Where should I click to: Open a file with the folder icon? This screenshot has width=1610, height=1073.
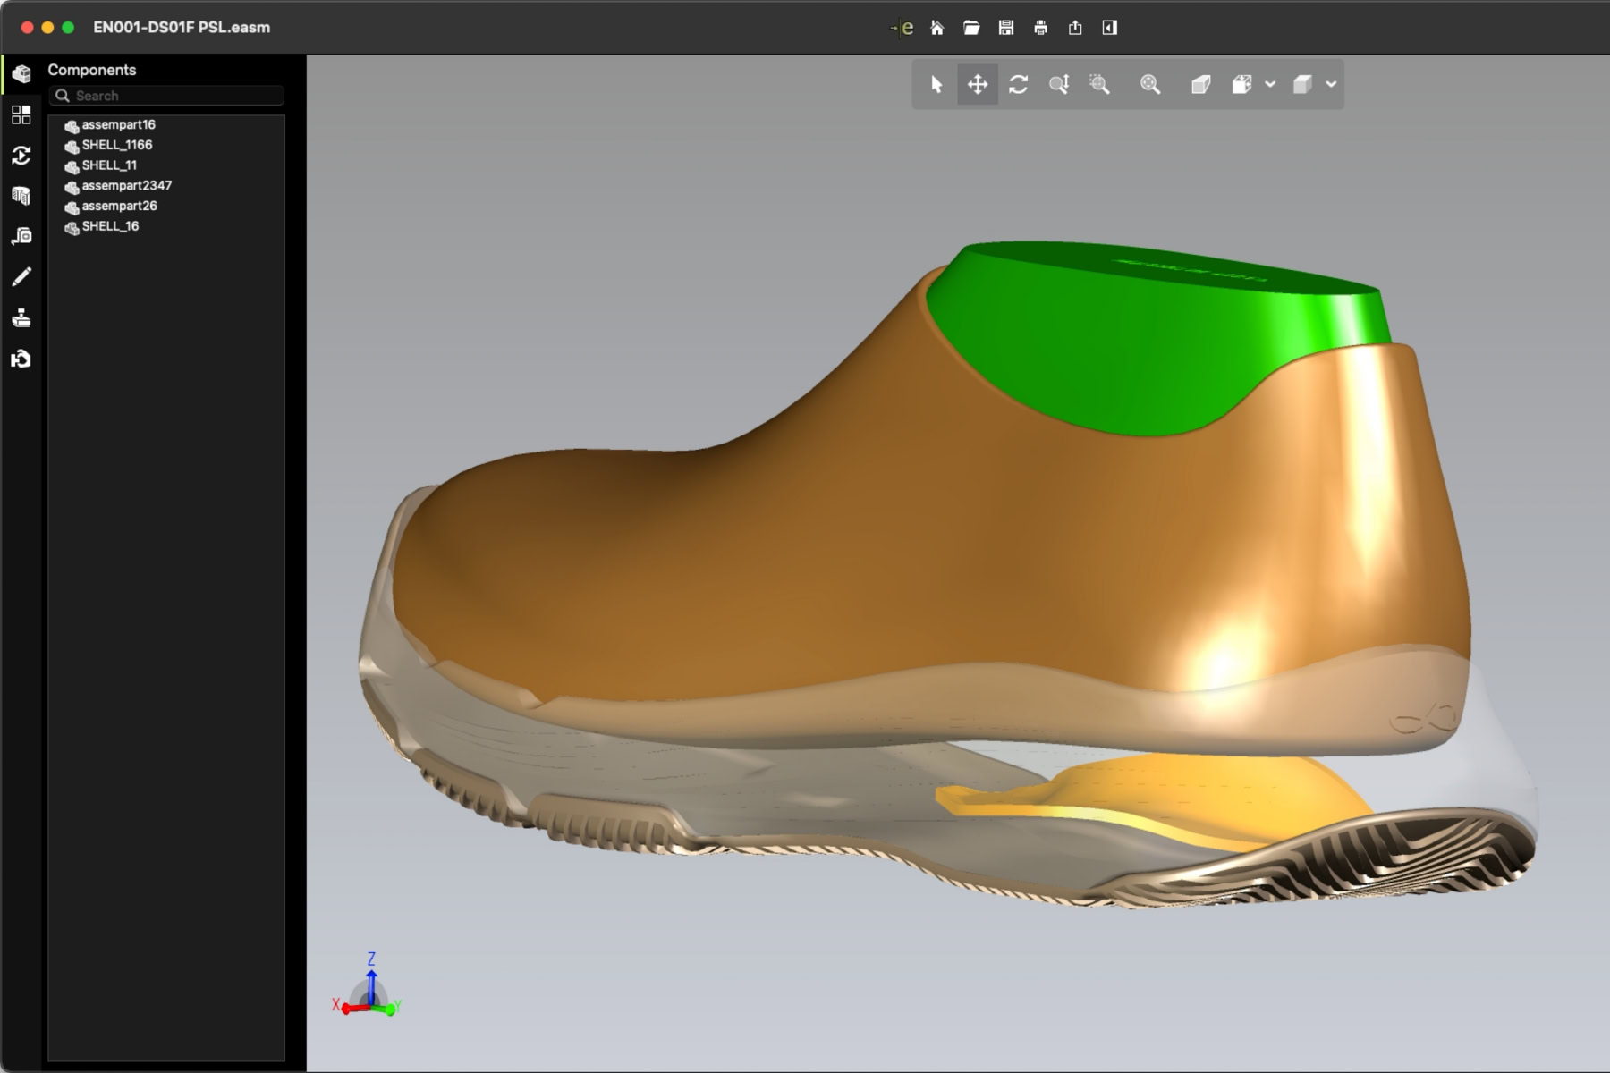pyautogui.click(x=971, y=28)
